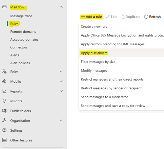Open Alerts under Mail flow
The image size is (164, 149).
15,55
